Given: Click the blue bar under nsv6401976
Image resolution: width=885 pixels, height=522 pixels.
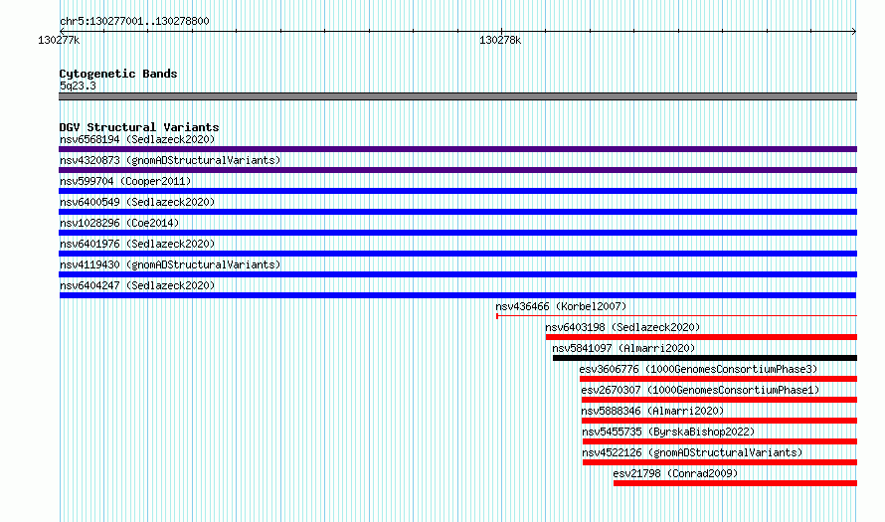Looking at the screenshot, I should pos(457,254).
